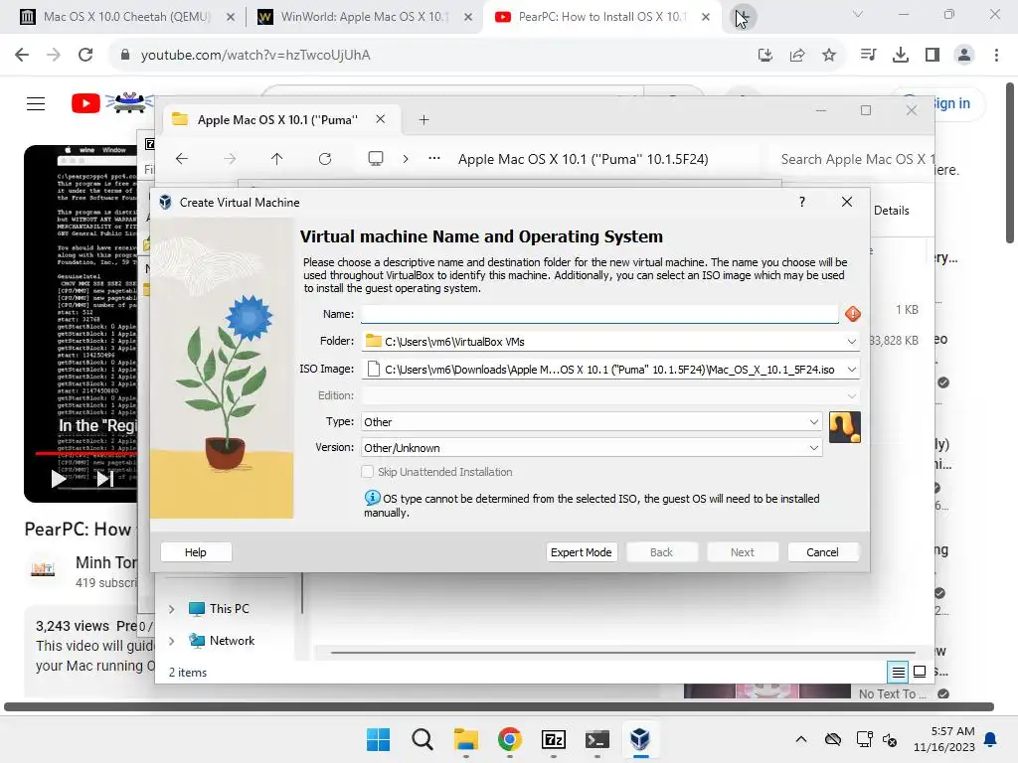Open taskbar Search
The image size is (1018, 763).
(422, 739)
